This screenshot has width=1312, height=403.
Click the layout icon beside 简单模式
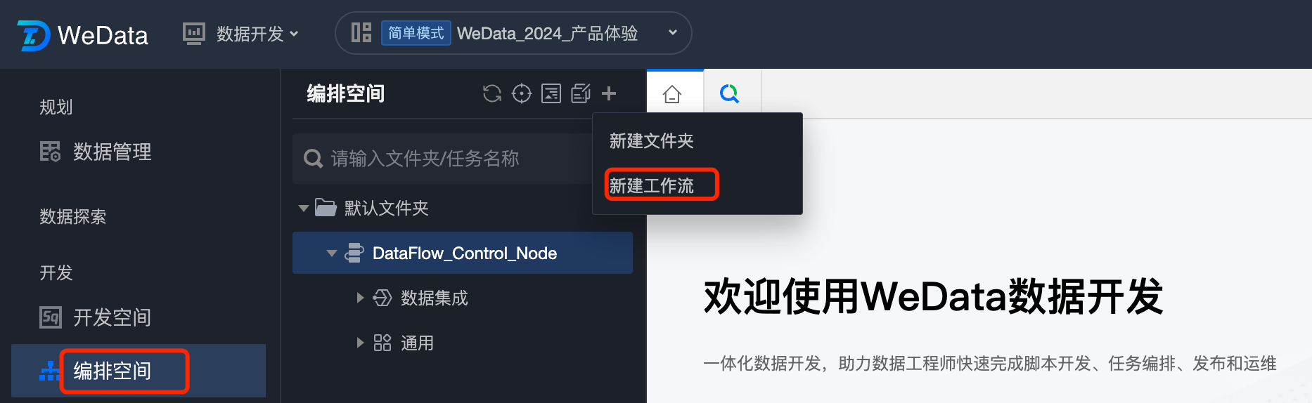point(361,32)
